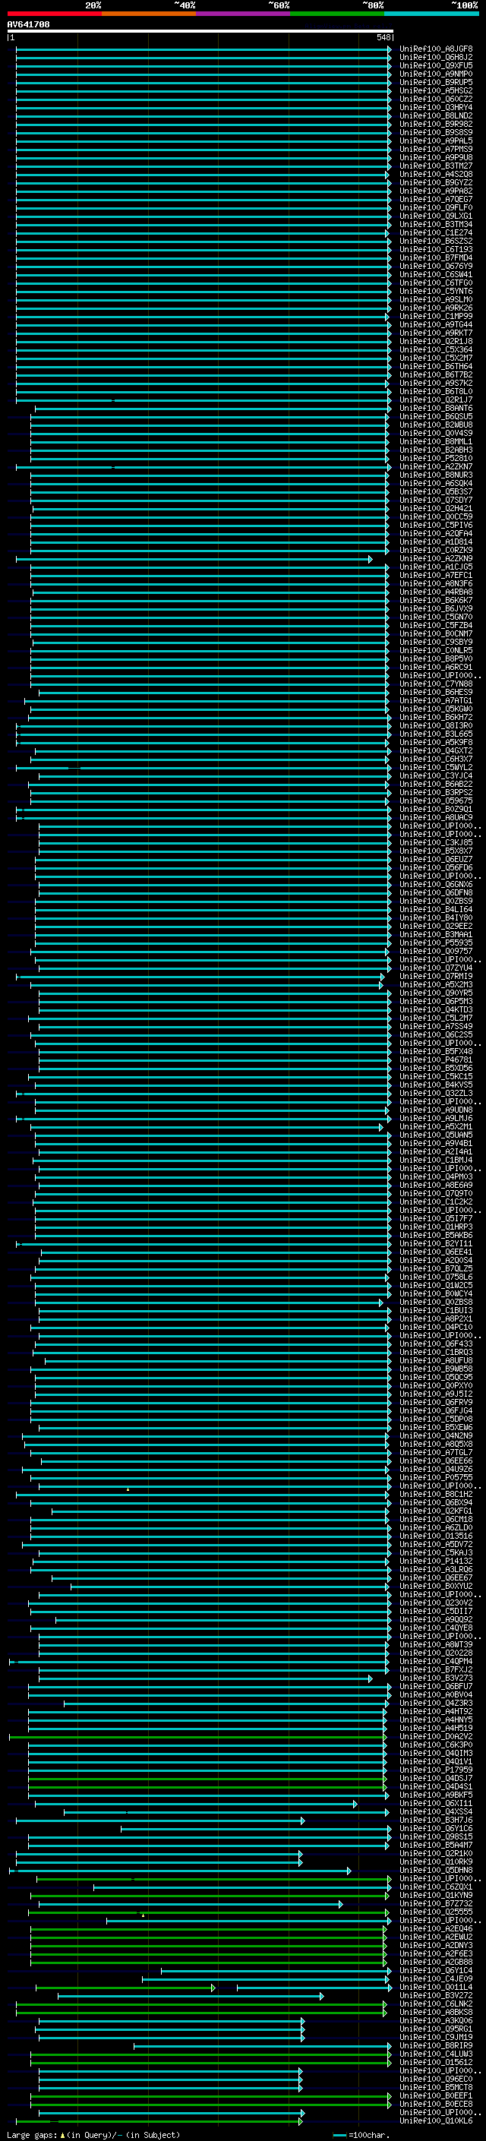Click the UniRef100_C5YNT6 entry
The height and width of the screenshot is (2141, 486).
pos(436,291)
